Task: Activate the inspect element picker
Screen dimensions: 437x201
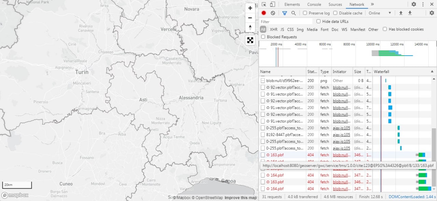Action: [264, 4]
